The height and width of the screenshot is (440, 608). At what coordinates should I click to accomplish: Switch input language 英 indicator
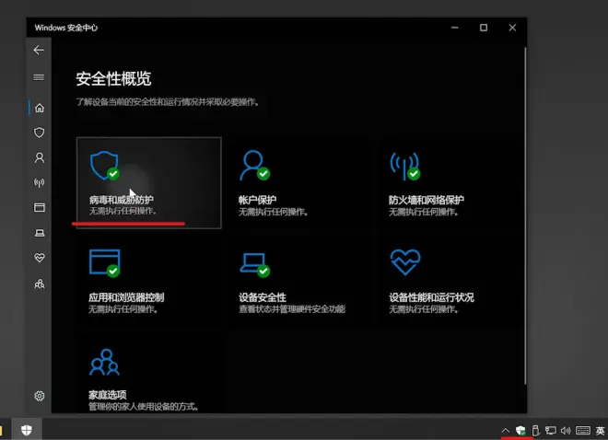pyautogui.click(x=601, y=430)
